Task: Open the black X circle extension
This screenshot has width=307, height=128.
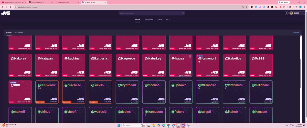Action: click(x=268, y=7)
